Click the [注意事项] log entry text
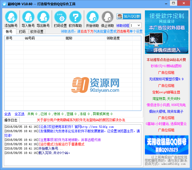 (53, 140)
